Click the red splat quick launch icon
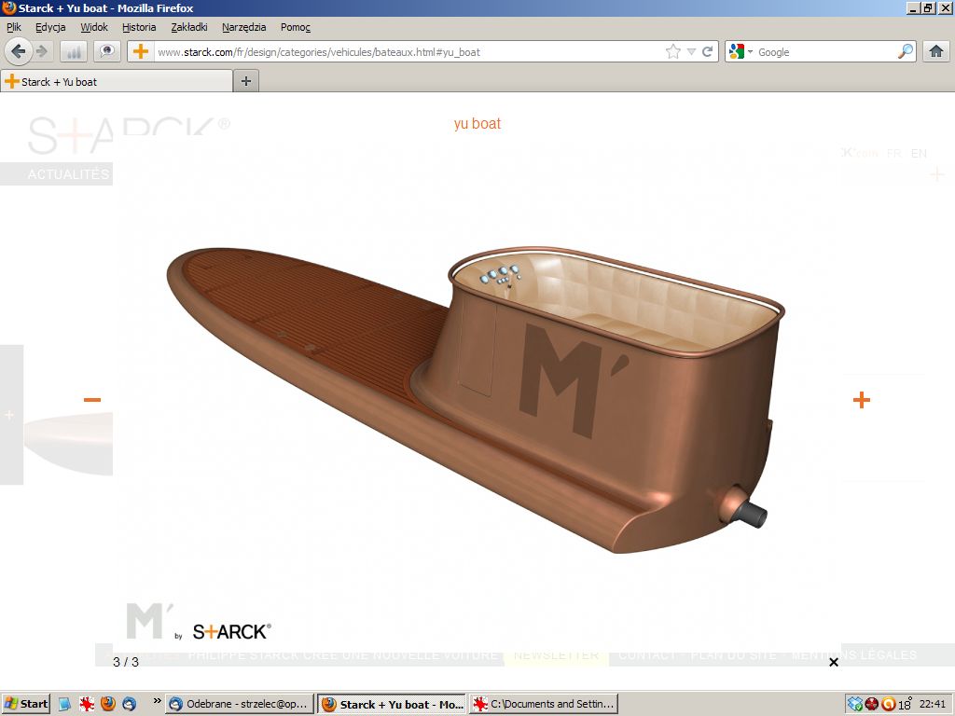 87,705
